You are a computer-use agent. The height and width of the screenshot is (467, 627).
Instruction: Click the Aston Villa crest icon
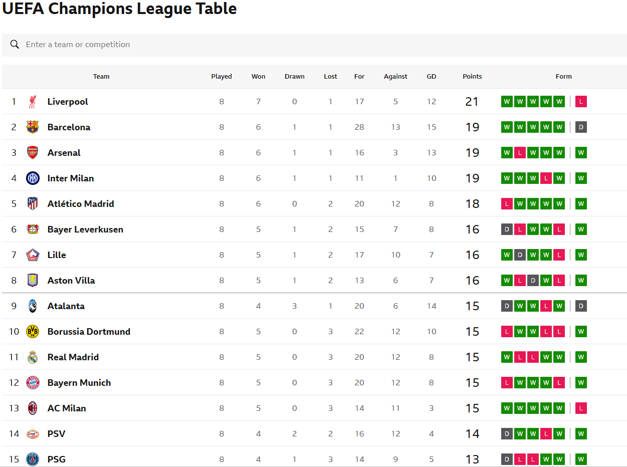coord(33,281)
